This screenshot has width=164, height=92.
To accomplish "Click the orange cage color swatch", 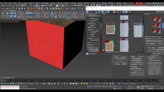I will (x=124, y=64).
